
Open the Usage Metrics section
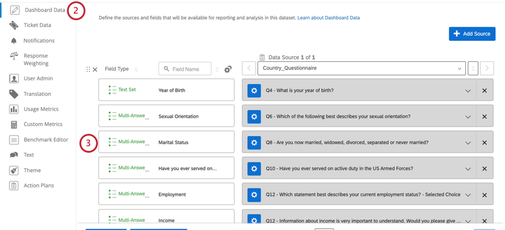click(x=41, y=109)
